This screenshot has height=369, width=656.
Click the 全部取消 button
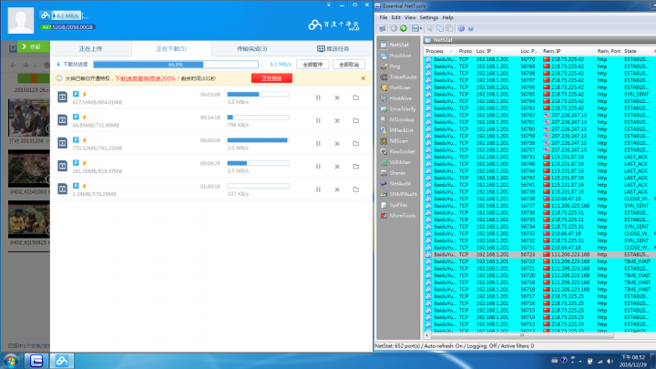pyautogui.click(x=349, y=65)
